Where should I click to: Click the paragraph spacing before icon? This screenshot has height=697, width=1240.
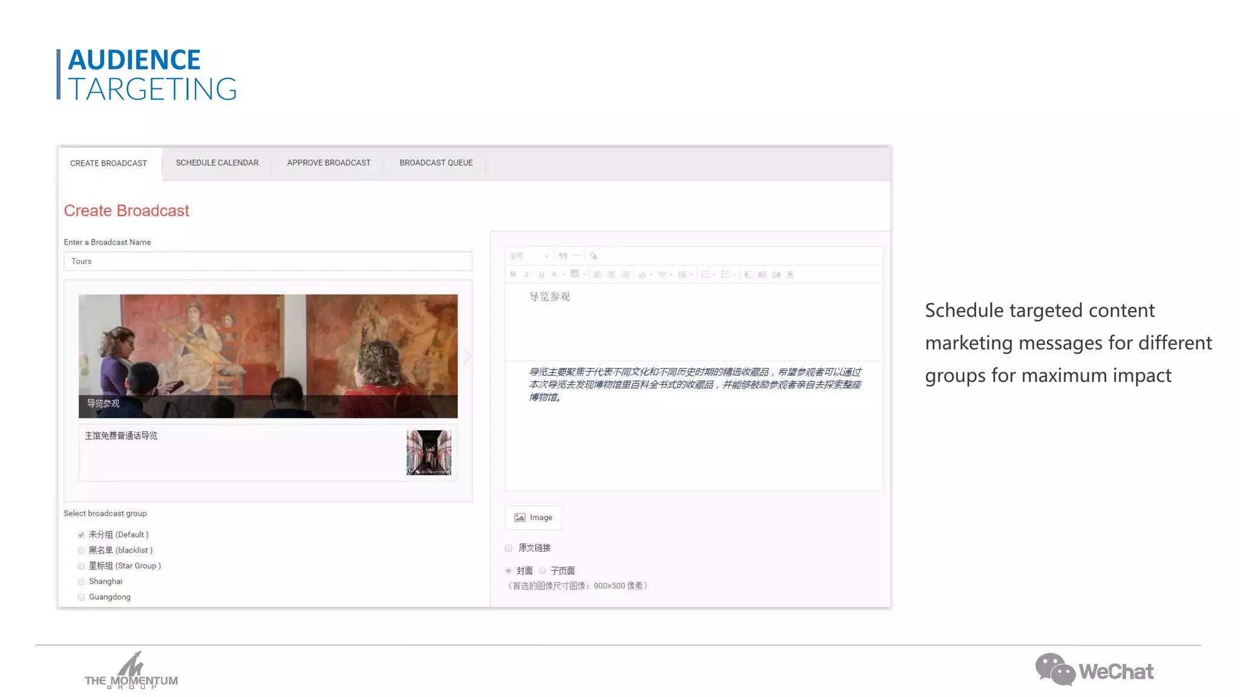pos(642,275)
